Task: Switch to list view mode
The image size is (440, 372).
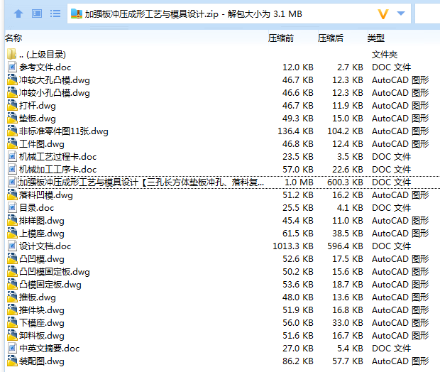Action: point(55,13)
